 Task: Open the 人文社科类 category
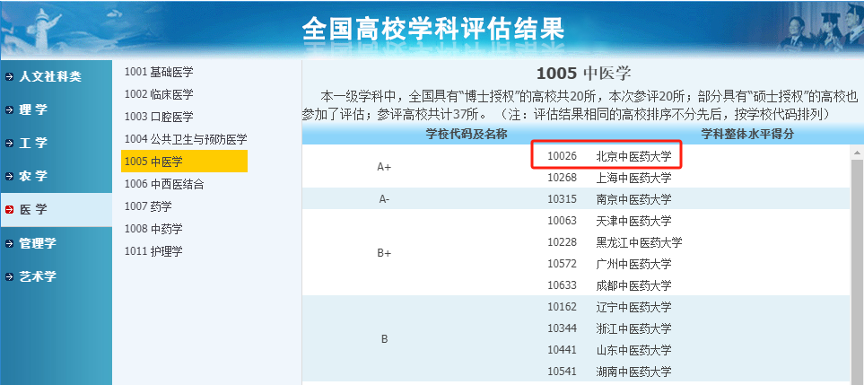tap(50, 77)
